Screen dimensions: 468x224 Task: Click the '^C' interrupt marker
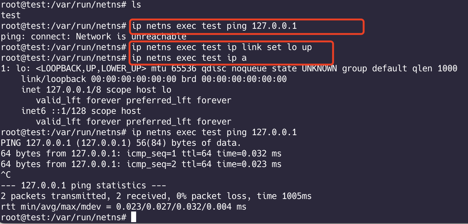[6, 175]
